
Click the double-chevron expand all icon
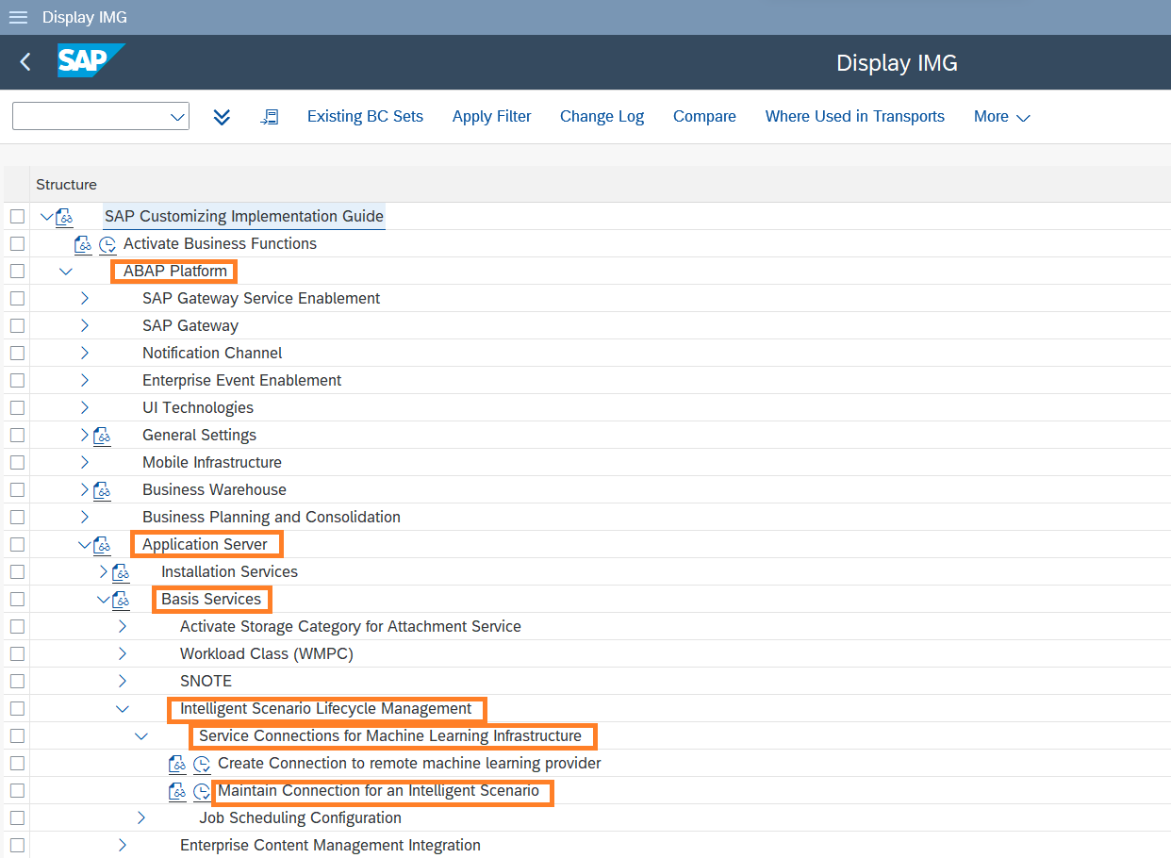(x=222, y=117)
